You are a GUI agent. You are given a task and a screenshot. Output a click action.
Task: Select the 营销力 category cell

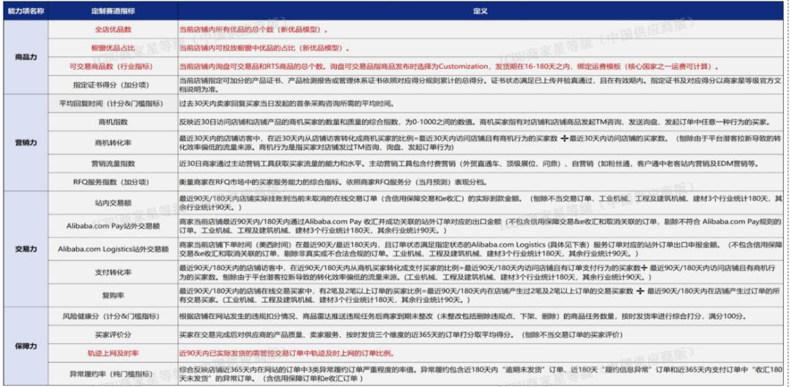[x=26, y=143]
